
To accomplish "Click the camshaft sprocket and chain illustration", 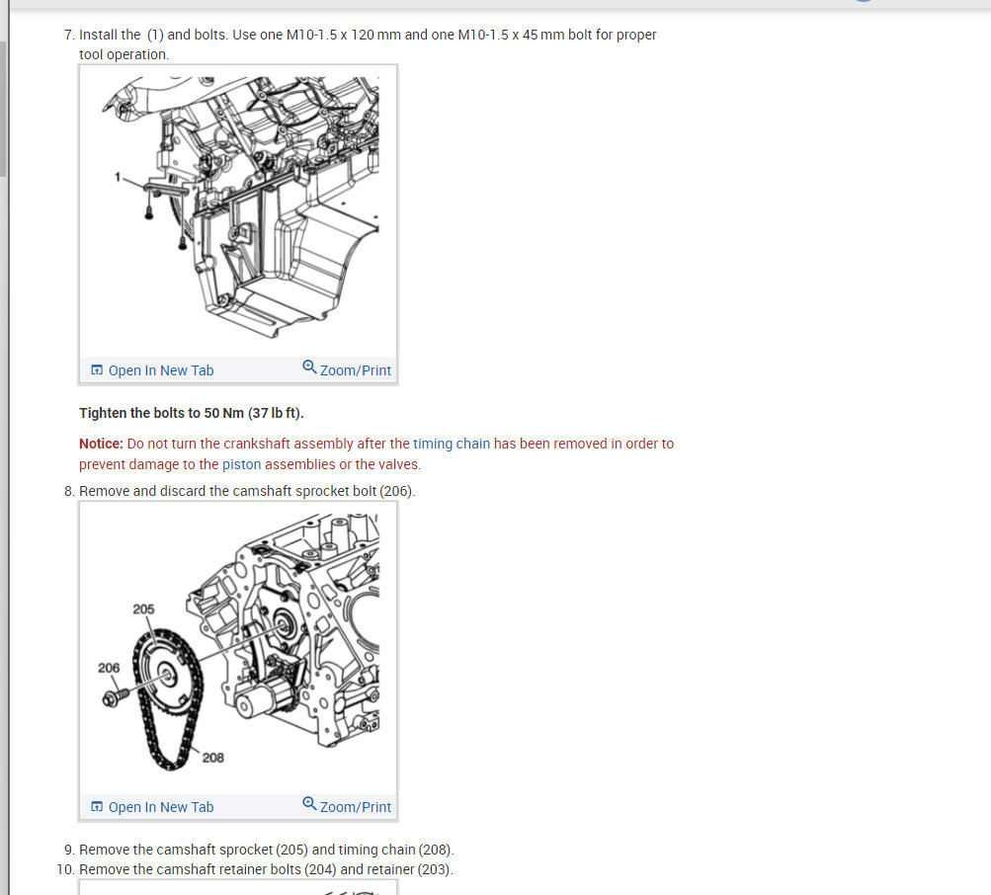I will pyautogui.click(x=238, y=647).
